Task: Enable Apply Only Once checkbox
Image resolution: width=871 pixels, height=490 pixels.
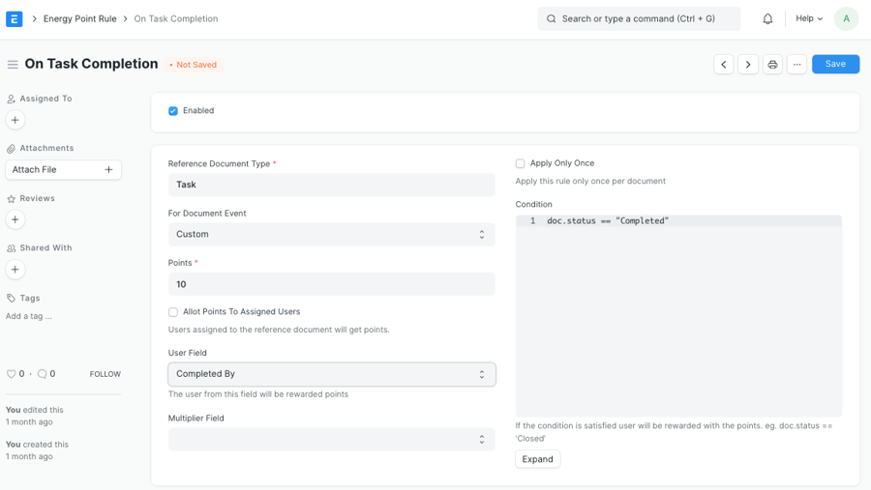Action: (521, 164)
